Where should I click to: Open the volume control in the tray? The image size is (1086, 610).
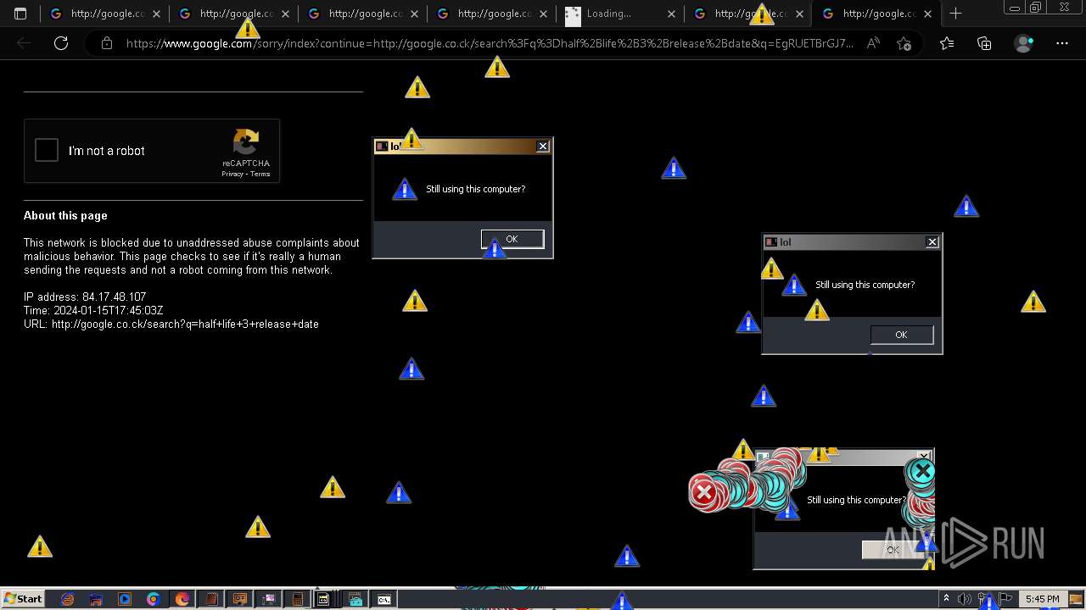(x=965, y=599)
